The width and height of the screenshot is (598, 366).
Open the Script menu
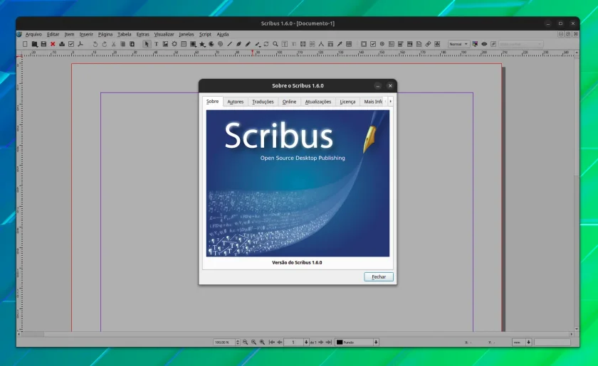(205, 34)
